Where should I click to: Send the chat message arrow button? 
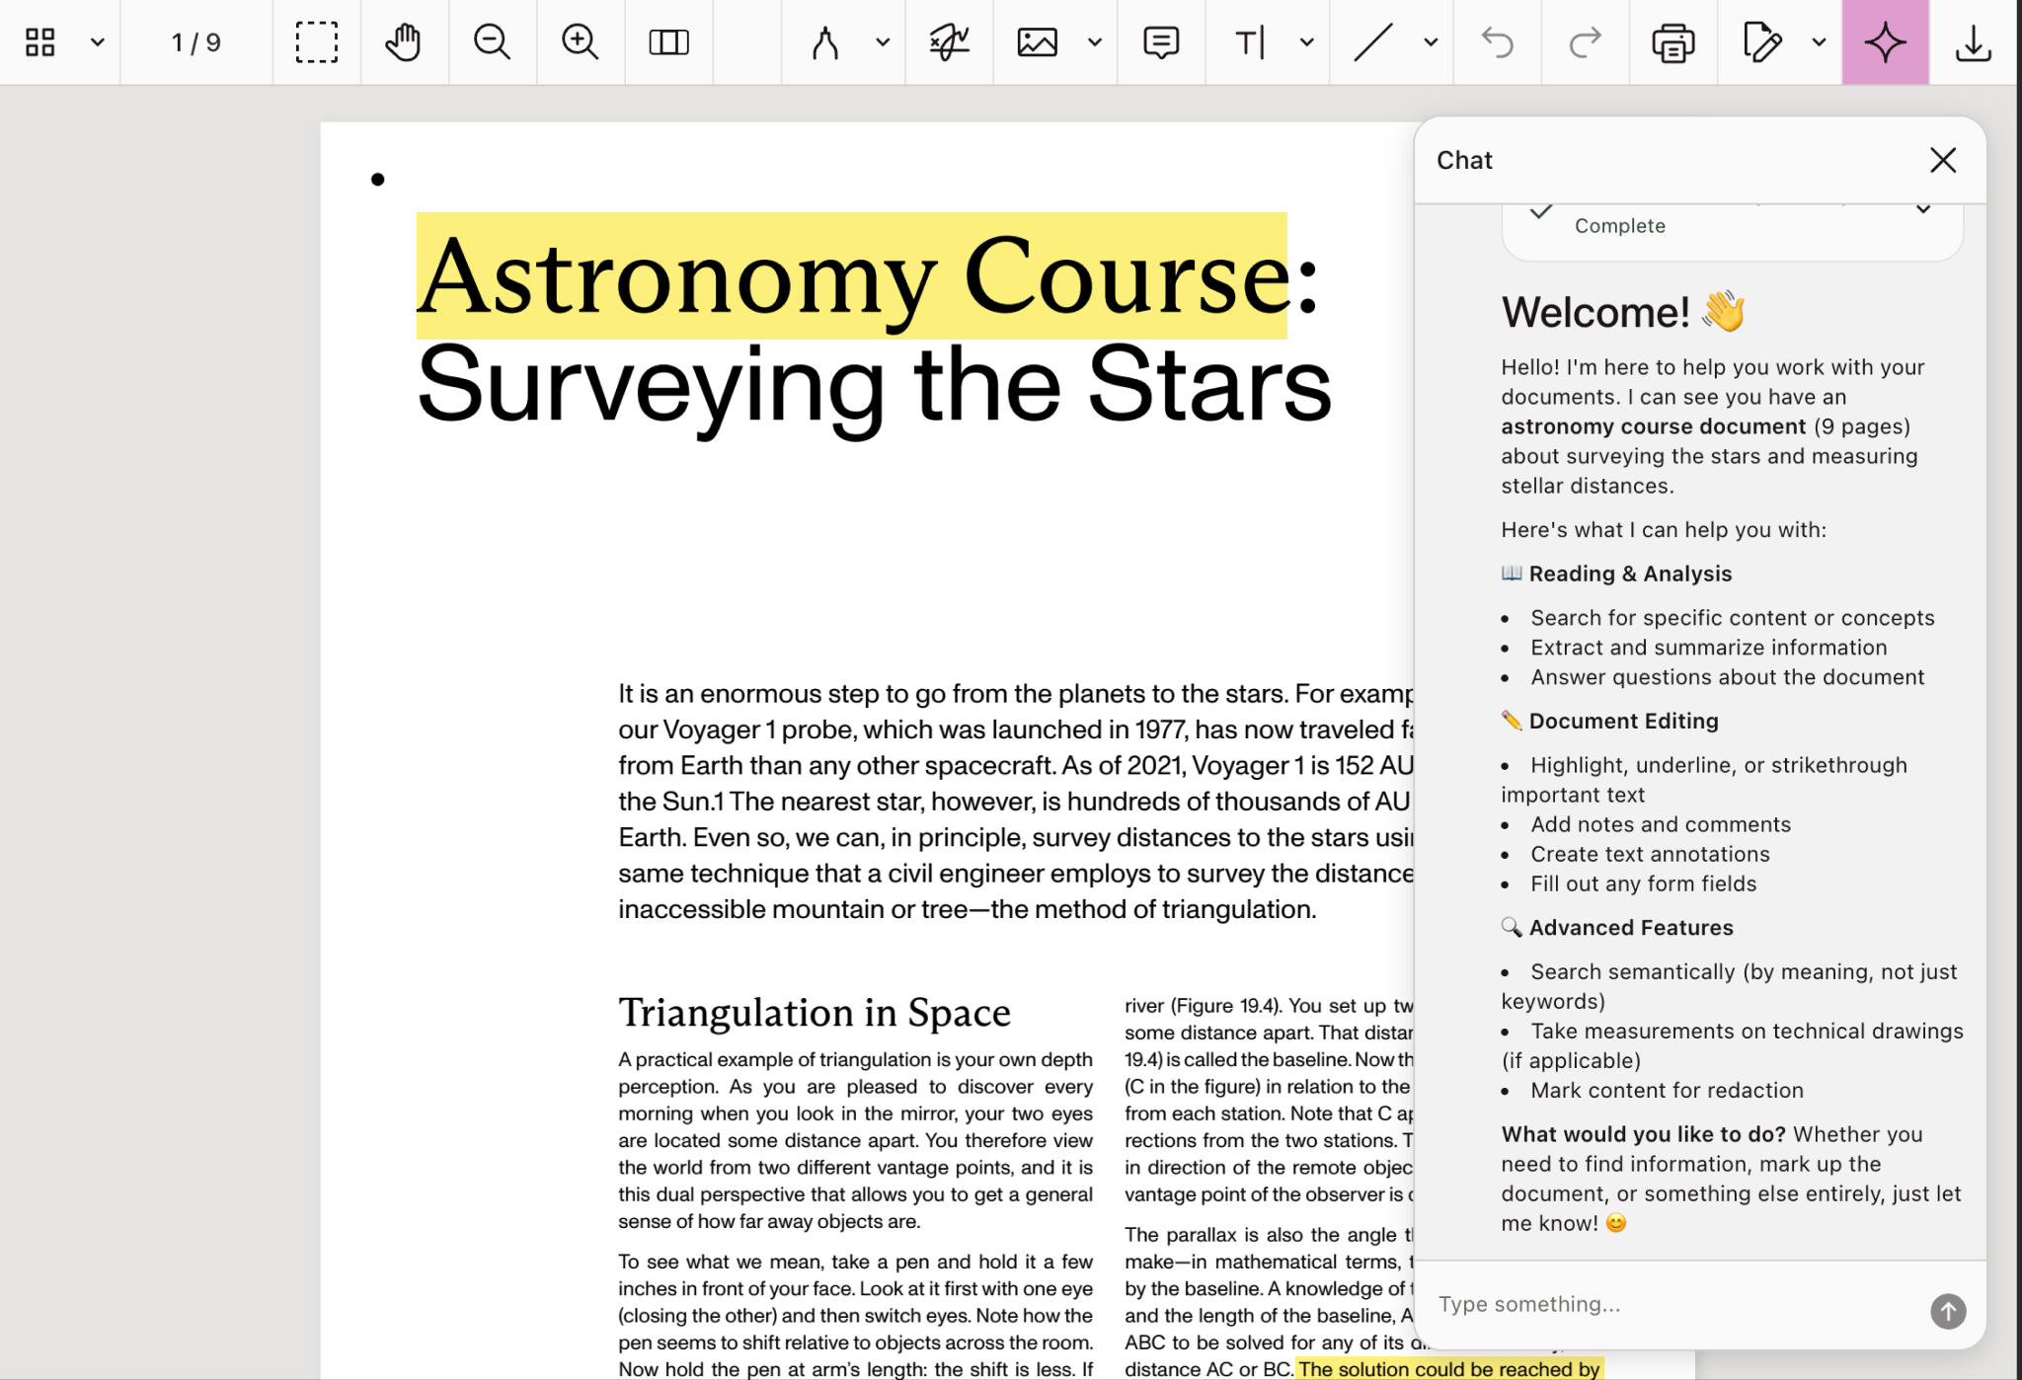pos(1947,1311)
